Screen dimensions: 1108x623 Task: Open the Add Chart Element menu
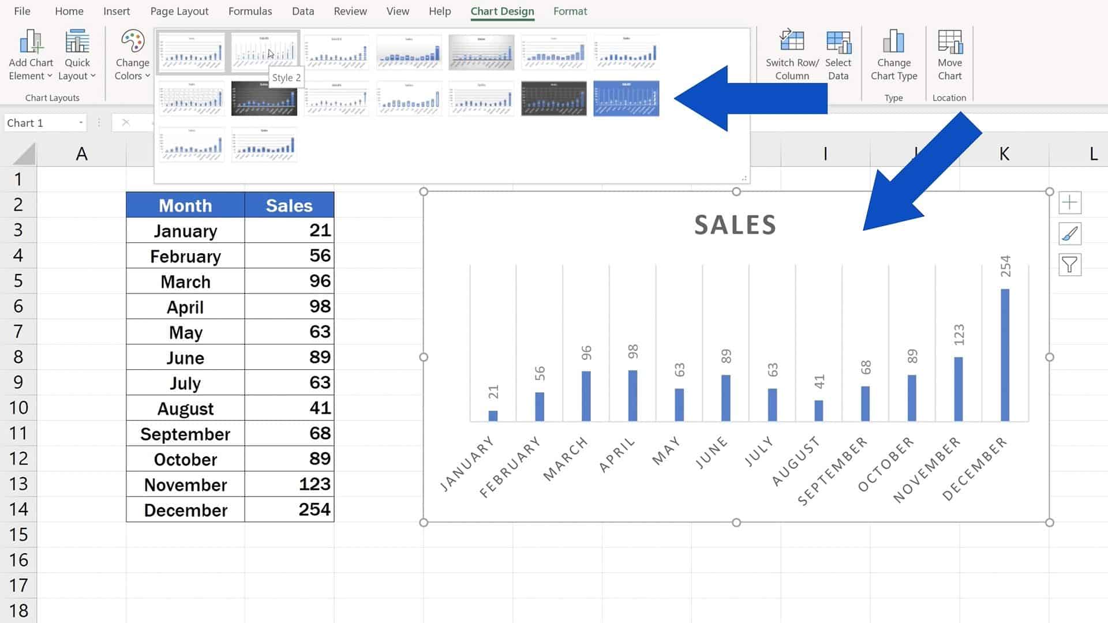31,55
